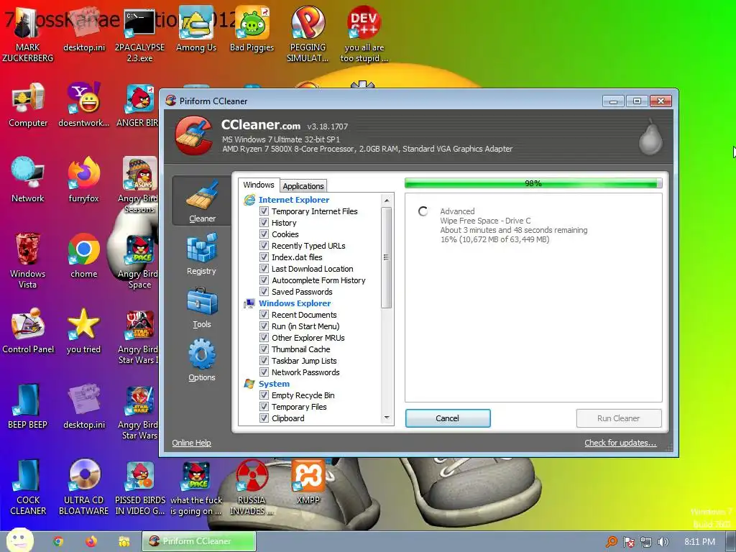This screenshot has height=552, width=736.
Task: Click the System category header
Action: coord(274,384)
